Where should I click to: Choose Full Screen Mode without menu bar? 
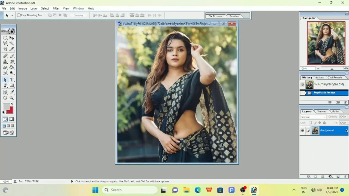(12, 126)
